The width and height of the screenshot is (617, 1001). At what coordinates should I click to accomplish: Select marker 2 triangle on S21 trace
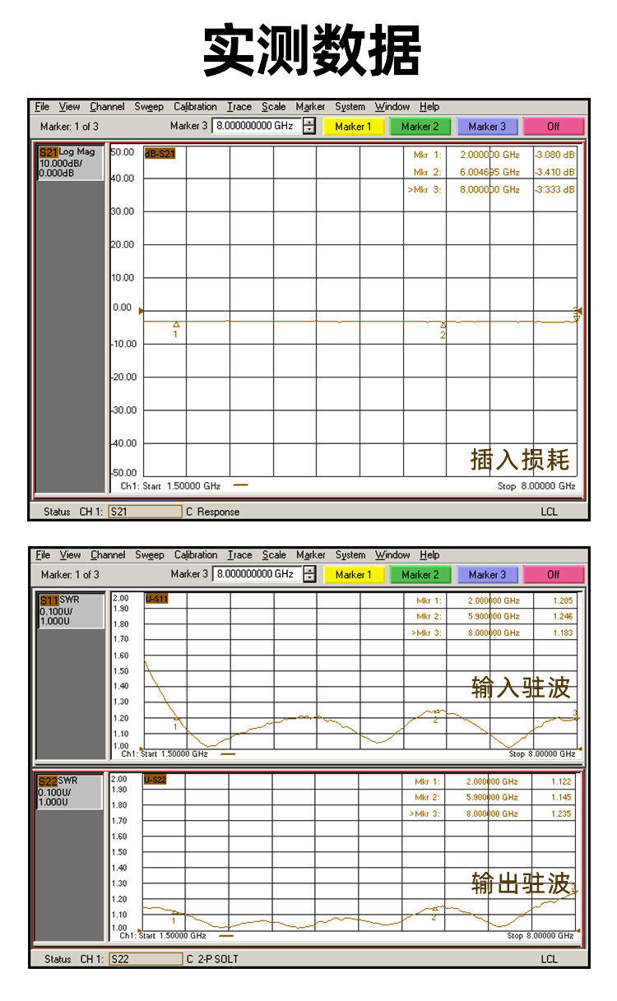[x=443, y=326]
